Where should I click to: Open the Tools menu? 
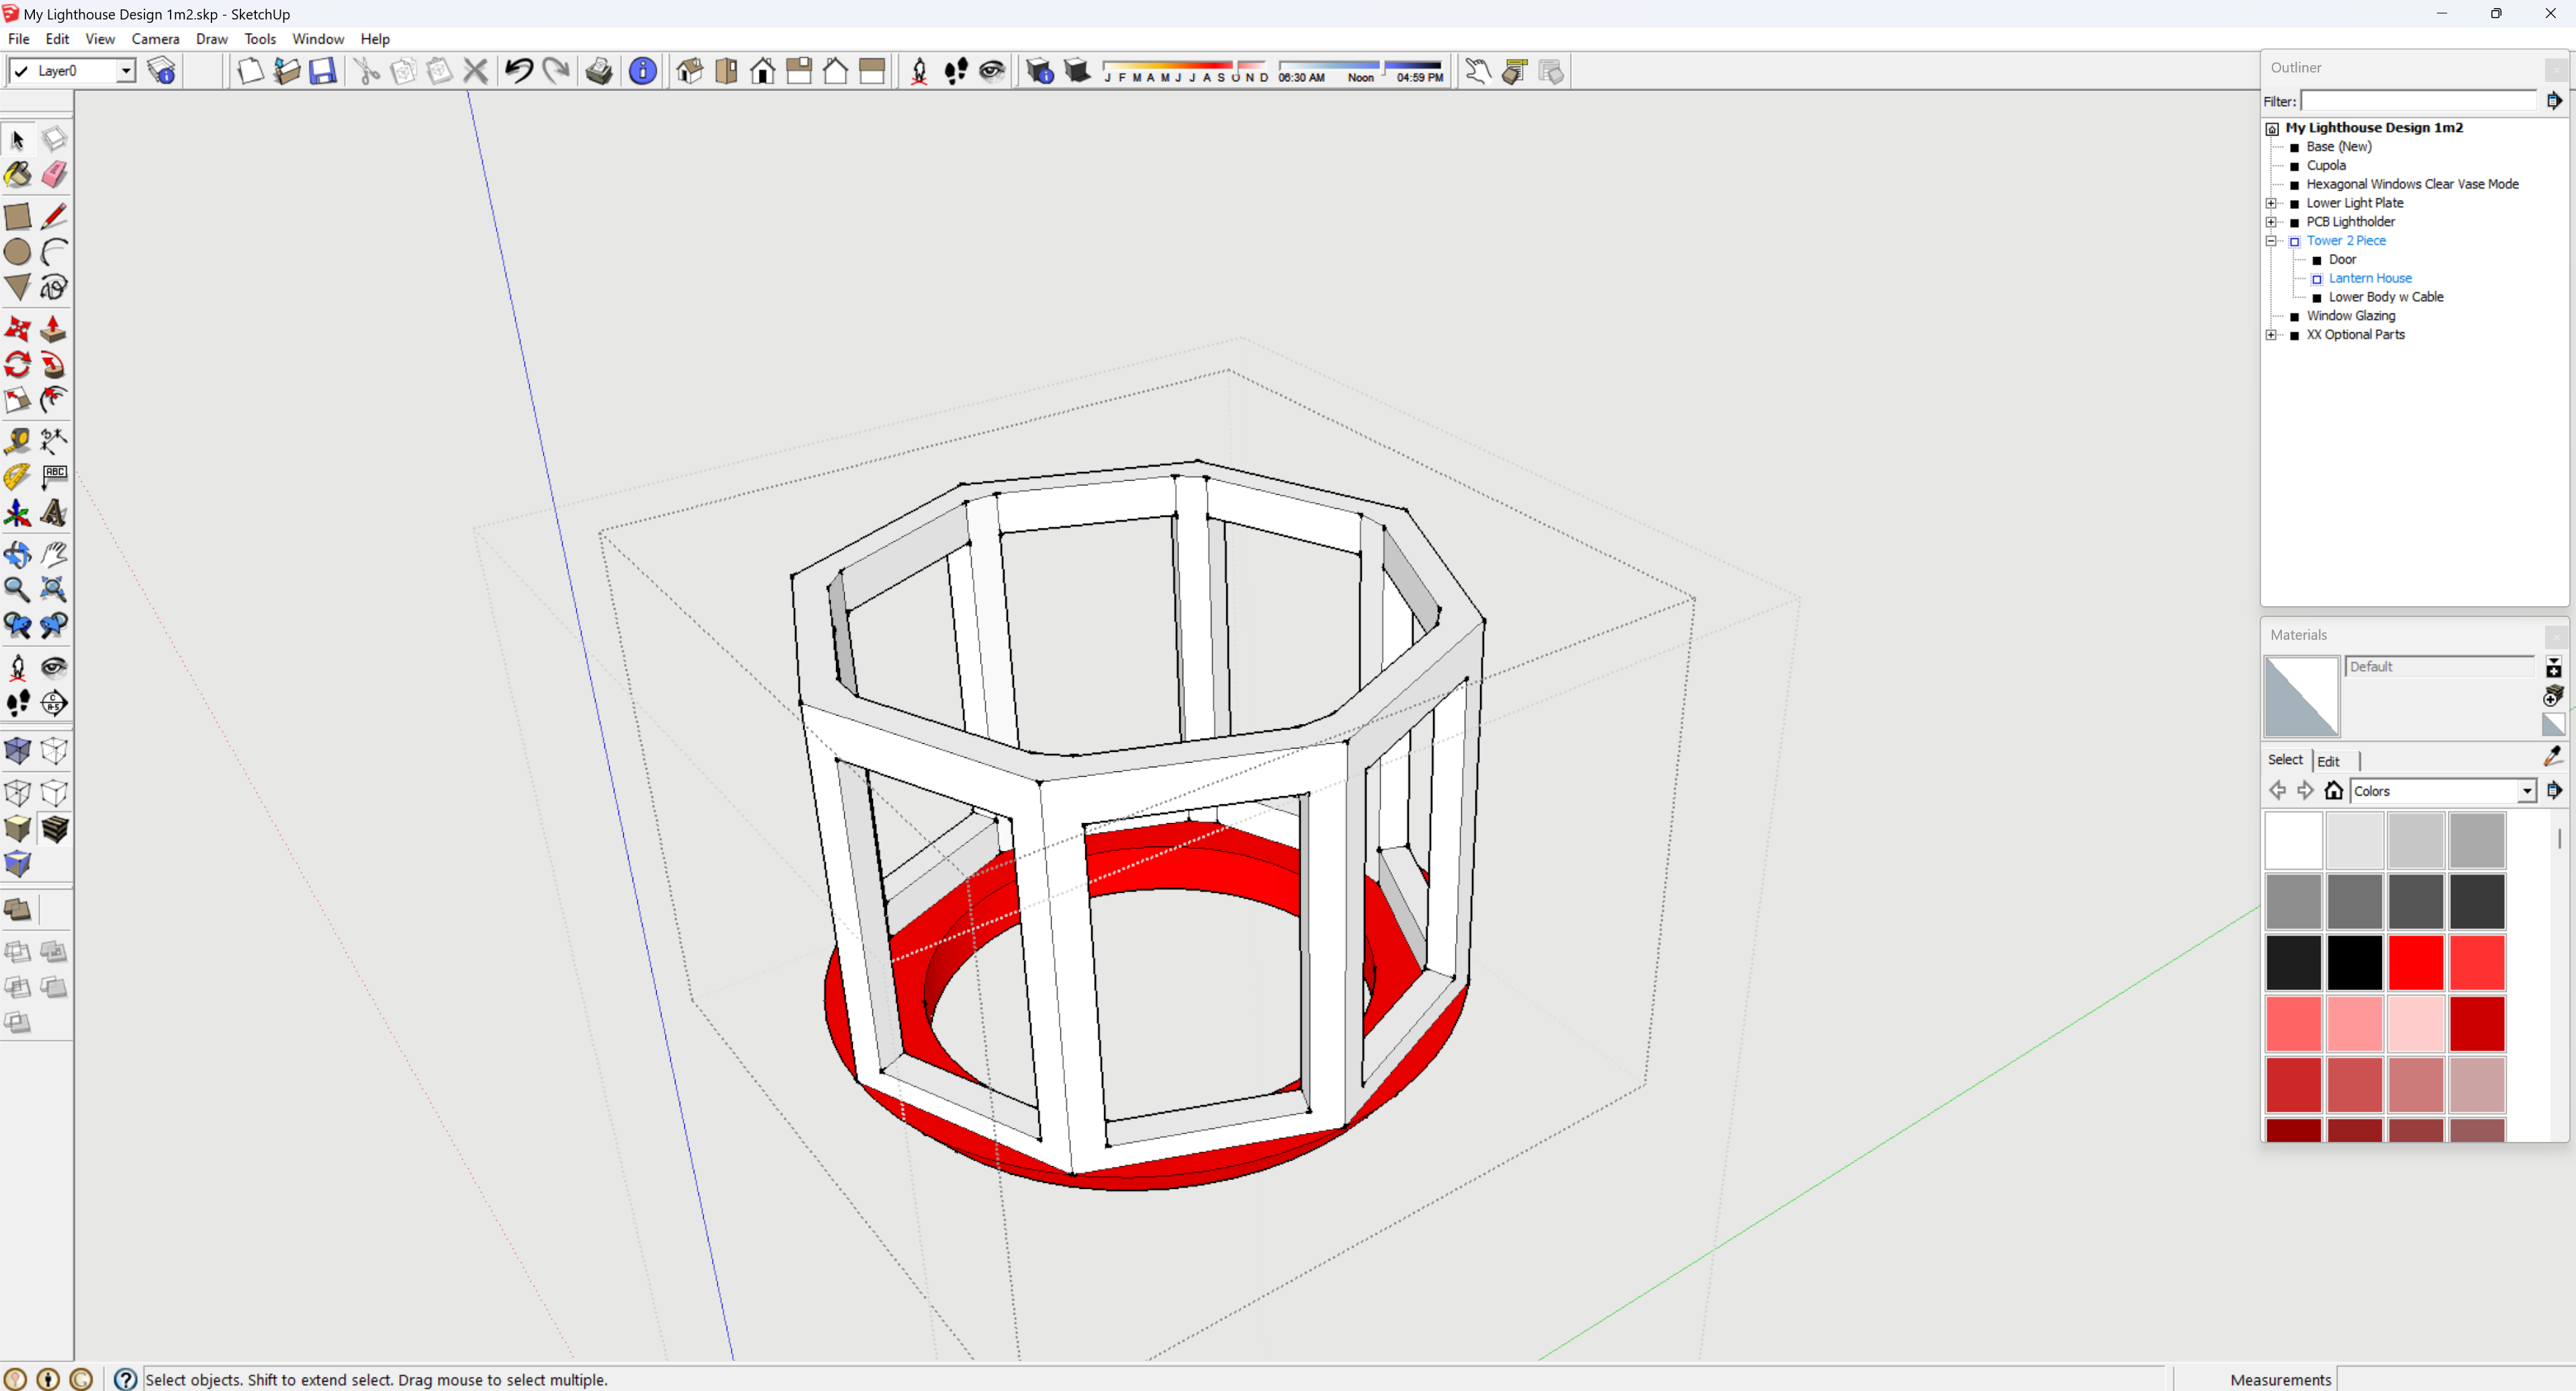click(260, 39)
